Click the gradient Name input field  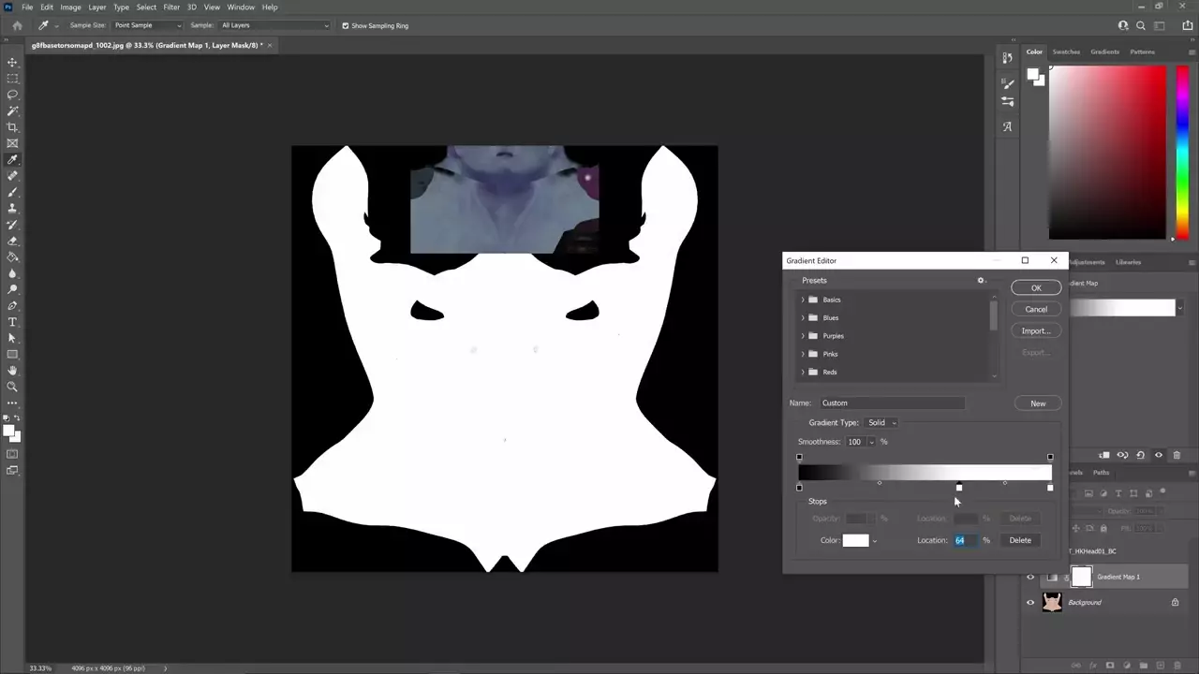pyautogui.click(x=891, y=403)
